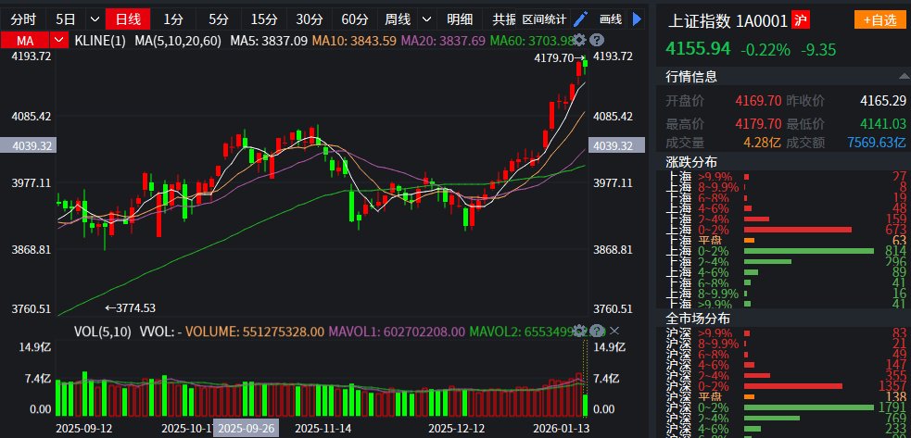Switch to the 分时 chart tab
911x438 pixels.
tap(24, 19)
